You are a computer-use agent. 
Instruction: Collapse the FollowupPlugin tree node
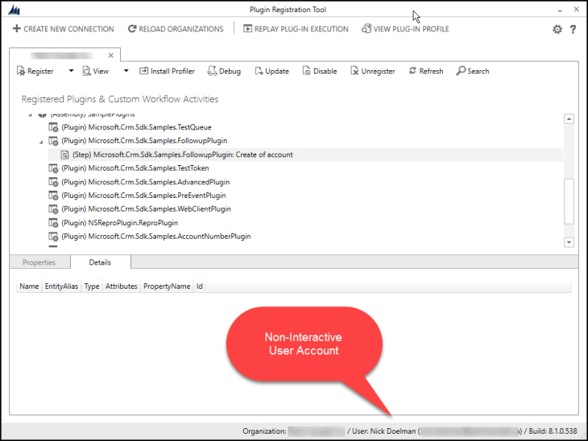click(41, 142)
